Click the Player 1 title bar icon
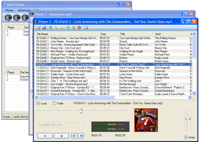 [x=32, y=14]
